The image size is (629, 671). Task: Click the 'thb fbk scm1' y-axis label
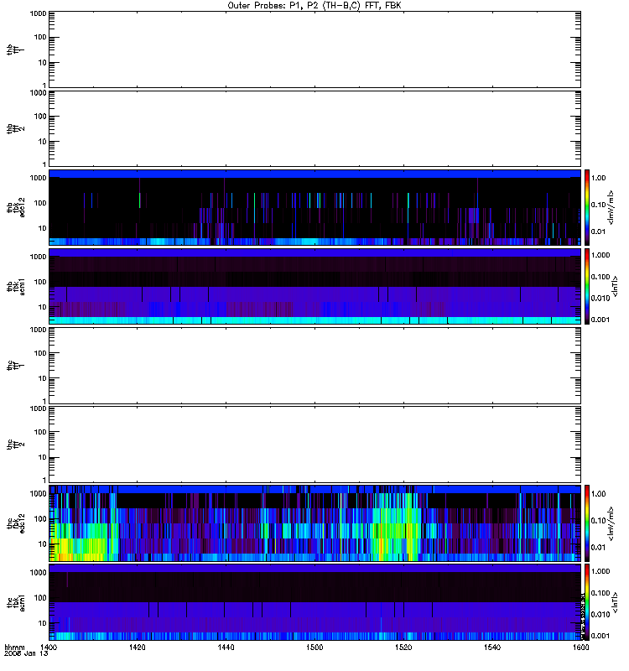pyautogui.click(x=16, y=286)
